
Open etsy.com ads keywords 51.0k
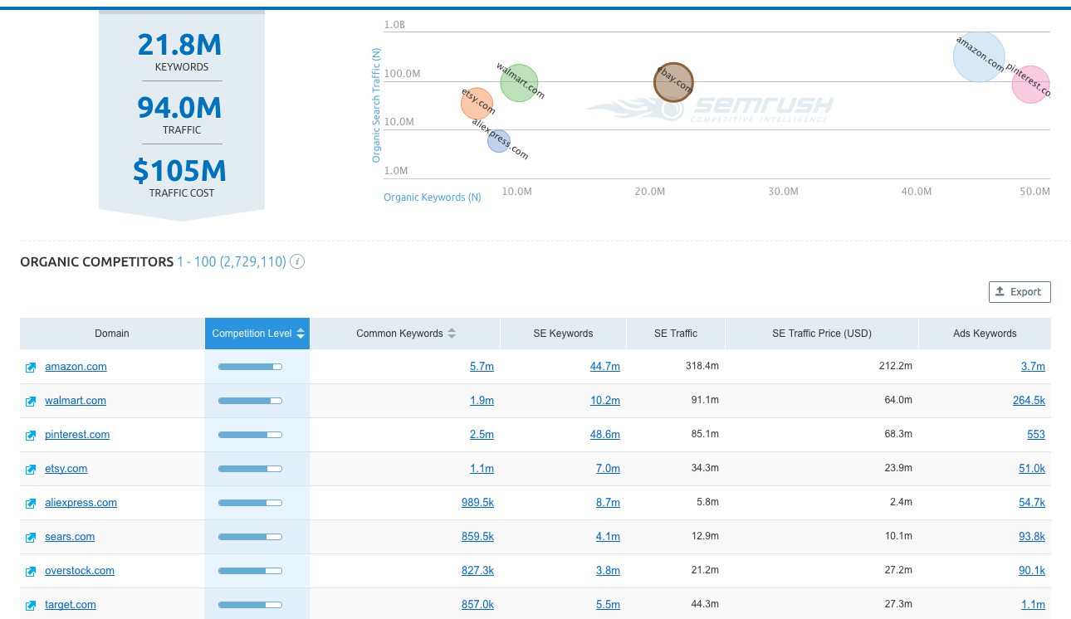1032,469
